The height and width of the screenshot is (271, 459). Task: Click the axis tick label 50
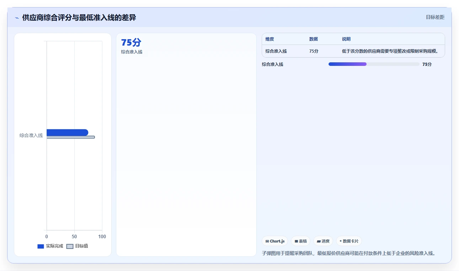pyautogui.click(x=74, y=236)
